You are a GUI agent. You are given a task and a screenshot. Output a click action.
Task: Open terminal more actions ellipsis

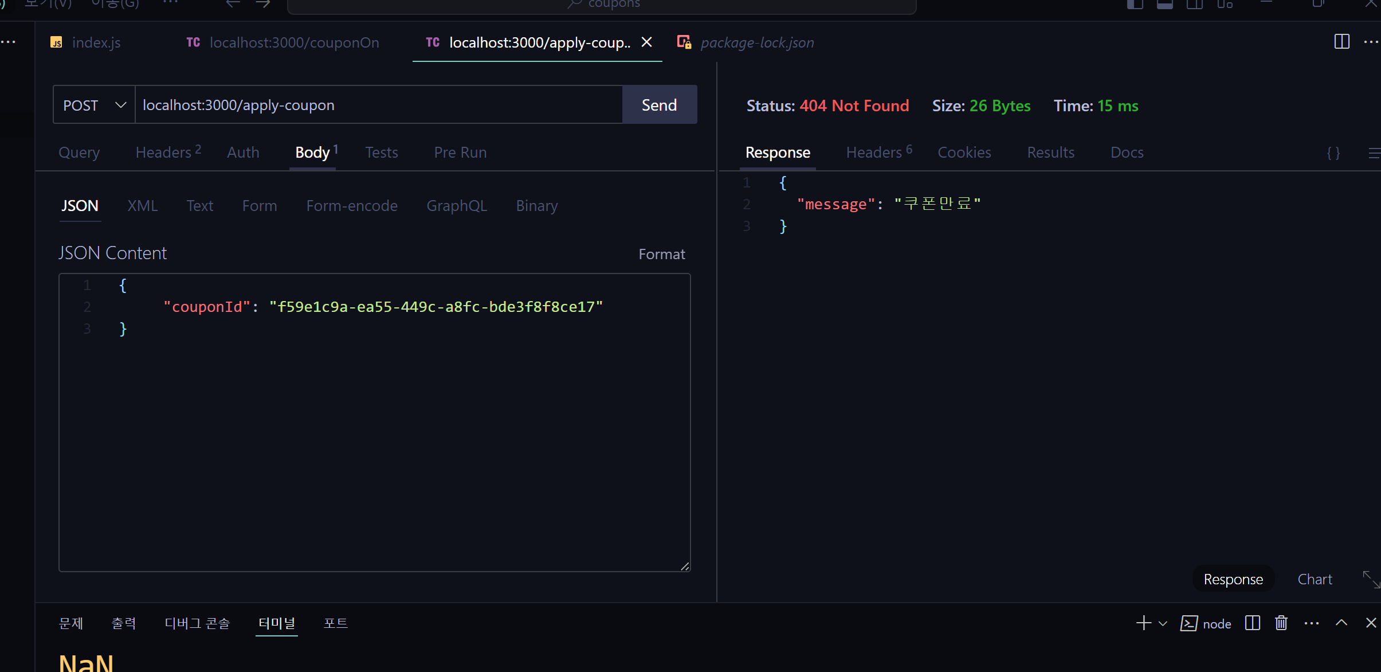(x=1311, y=623)
